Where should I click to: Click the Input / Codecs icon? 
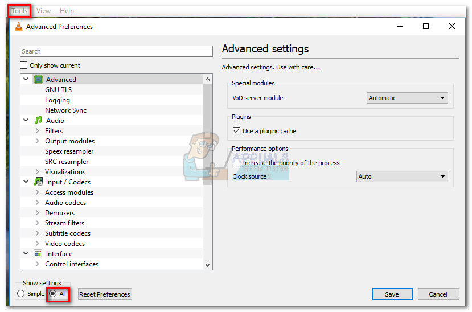(x=38, y=182)
